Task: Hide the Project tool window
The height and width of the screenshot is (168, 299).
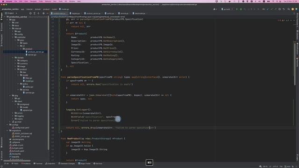Action: pyautogui.click(x=48, y=14)
